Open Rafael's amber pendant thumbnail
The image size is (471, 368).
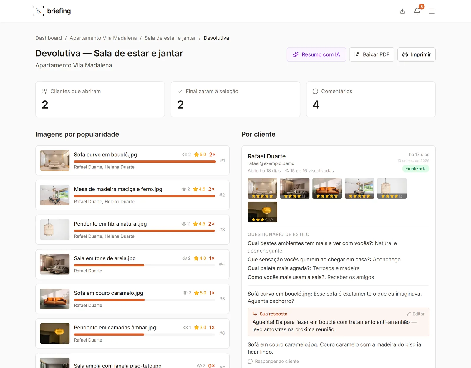262,212
